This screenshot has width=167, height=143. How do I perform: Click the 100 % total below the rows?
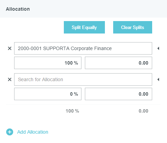pos(72,111)
